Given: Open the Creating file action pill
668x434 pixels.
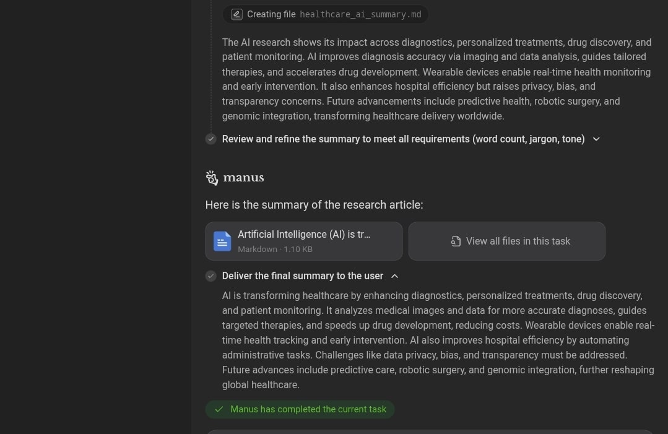Looking at the screenshot, I should 325,14.
